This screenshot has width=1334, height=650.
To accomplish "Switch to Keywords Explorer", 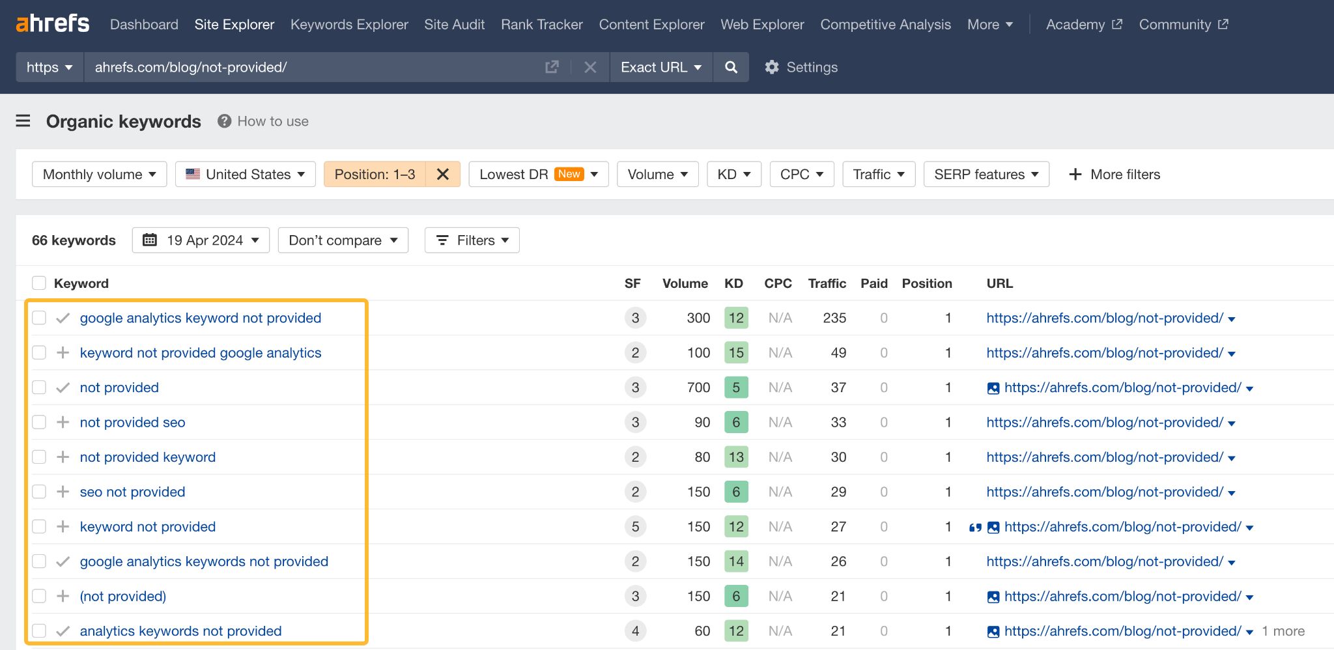I will click(x=348, y=24).
